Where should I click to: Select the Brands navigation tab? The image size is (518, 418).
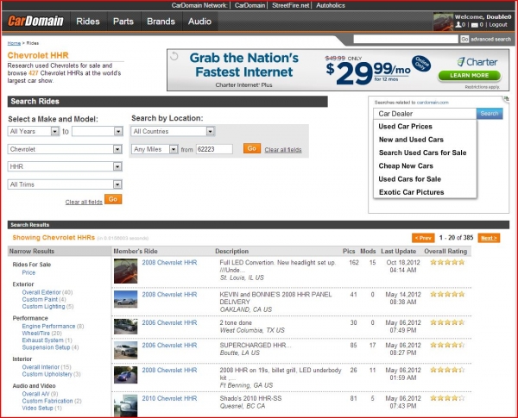click(161, 21)
